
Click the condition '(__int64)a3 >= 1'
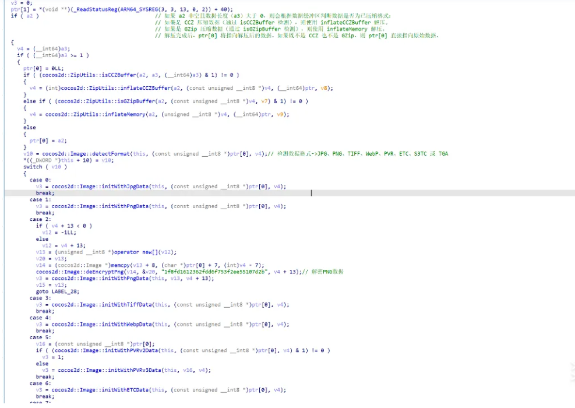pos(58,55)
